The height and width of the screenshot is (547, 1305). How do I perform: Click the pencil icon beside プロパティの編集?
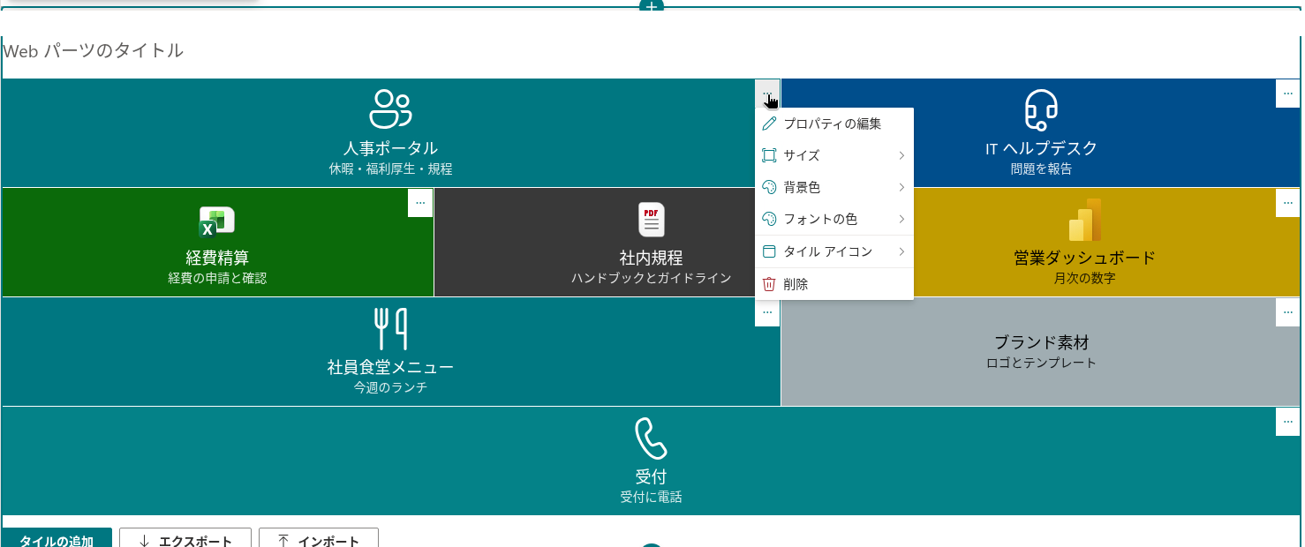click(769, 124)
